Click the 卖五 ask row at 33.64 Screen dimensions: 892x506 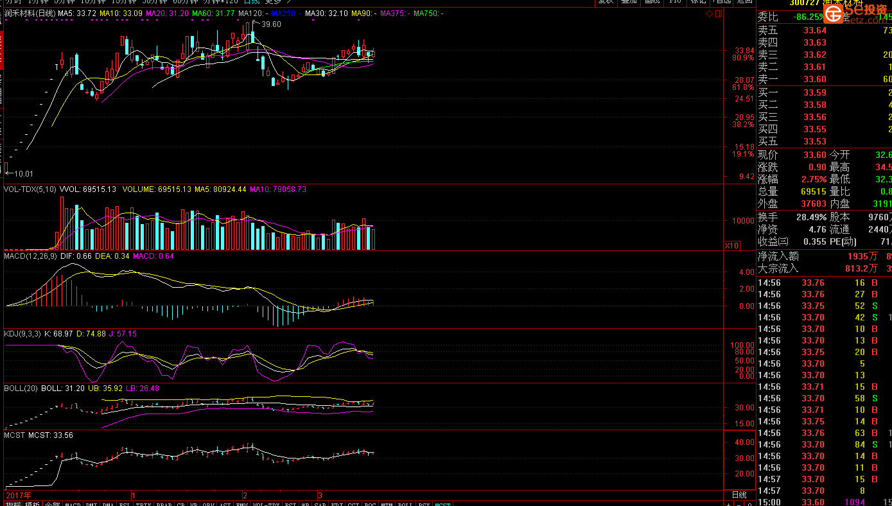coord(825,30)
